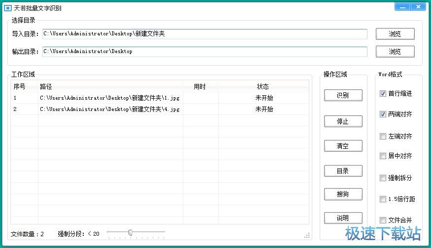Click the 导入目录 path input field
Screen dimensions: 431x248
[204, 34]
